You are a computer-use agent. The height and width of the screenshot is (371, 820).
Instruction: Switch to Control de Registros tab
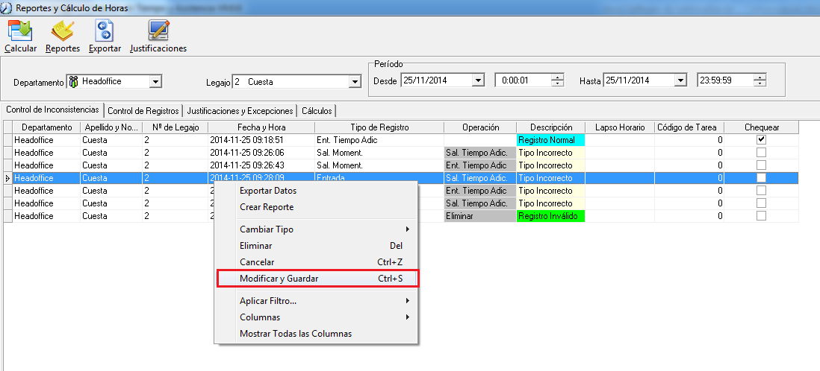[x=143, y=110]
